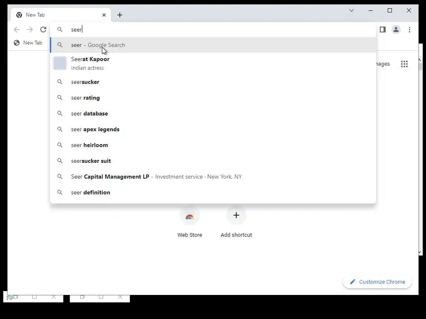The width and height of the screenshot is (426, 319).
Task: Choose the 'seersucker' suggestion
Action: [x=213, y=82]
